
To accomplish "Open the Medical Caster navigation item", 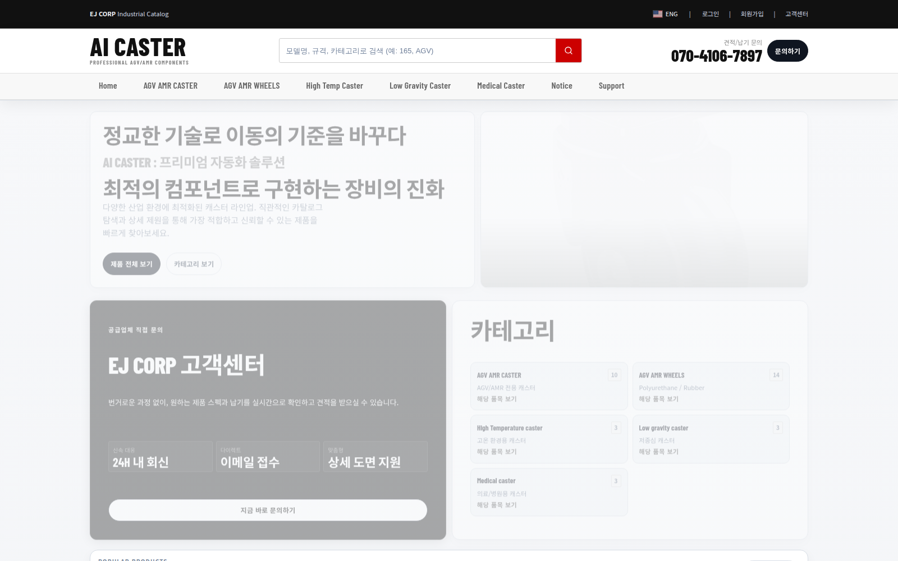I will (x=501, y=86).
